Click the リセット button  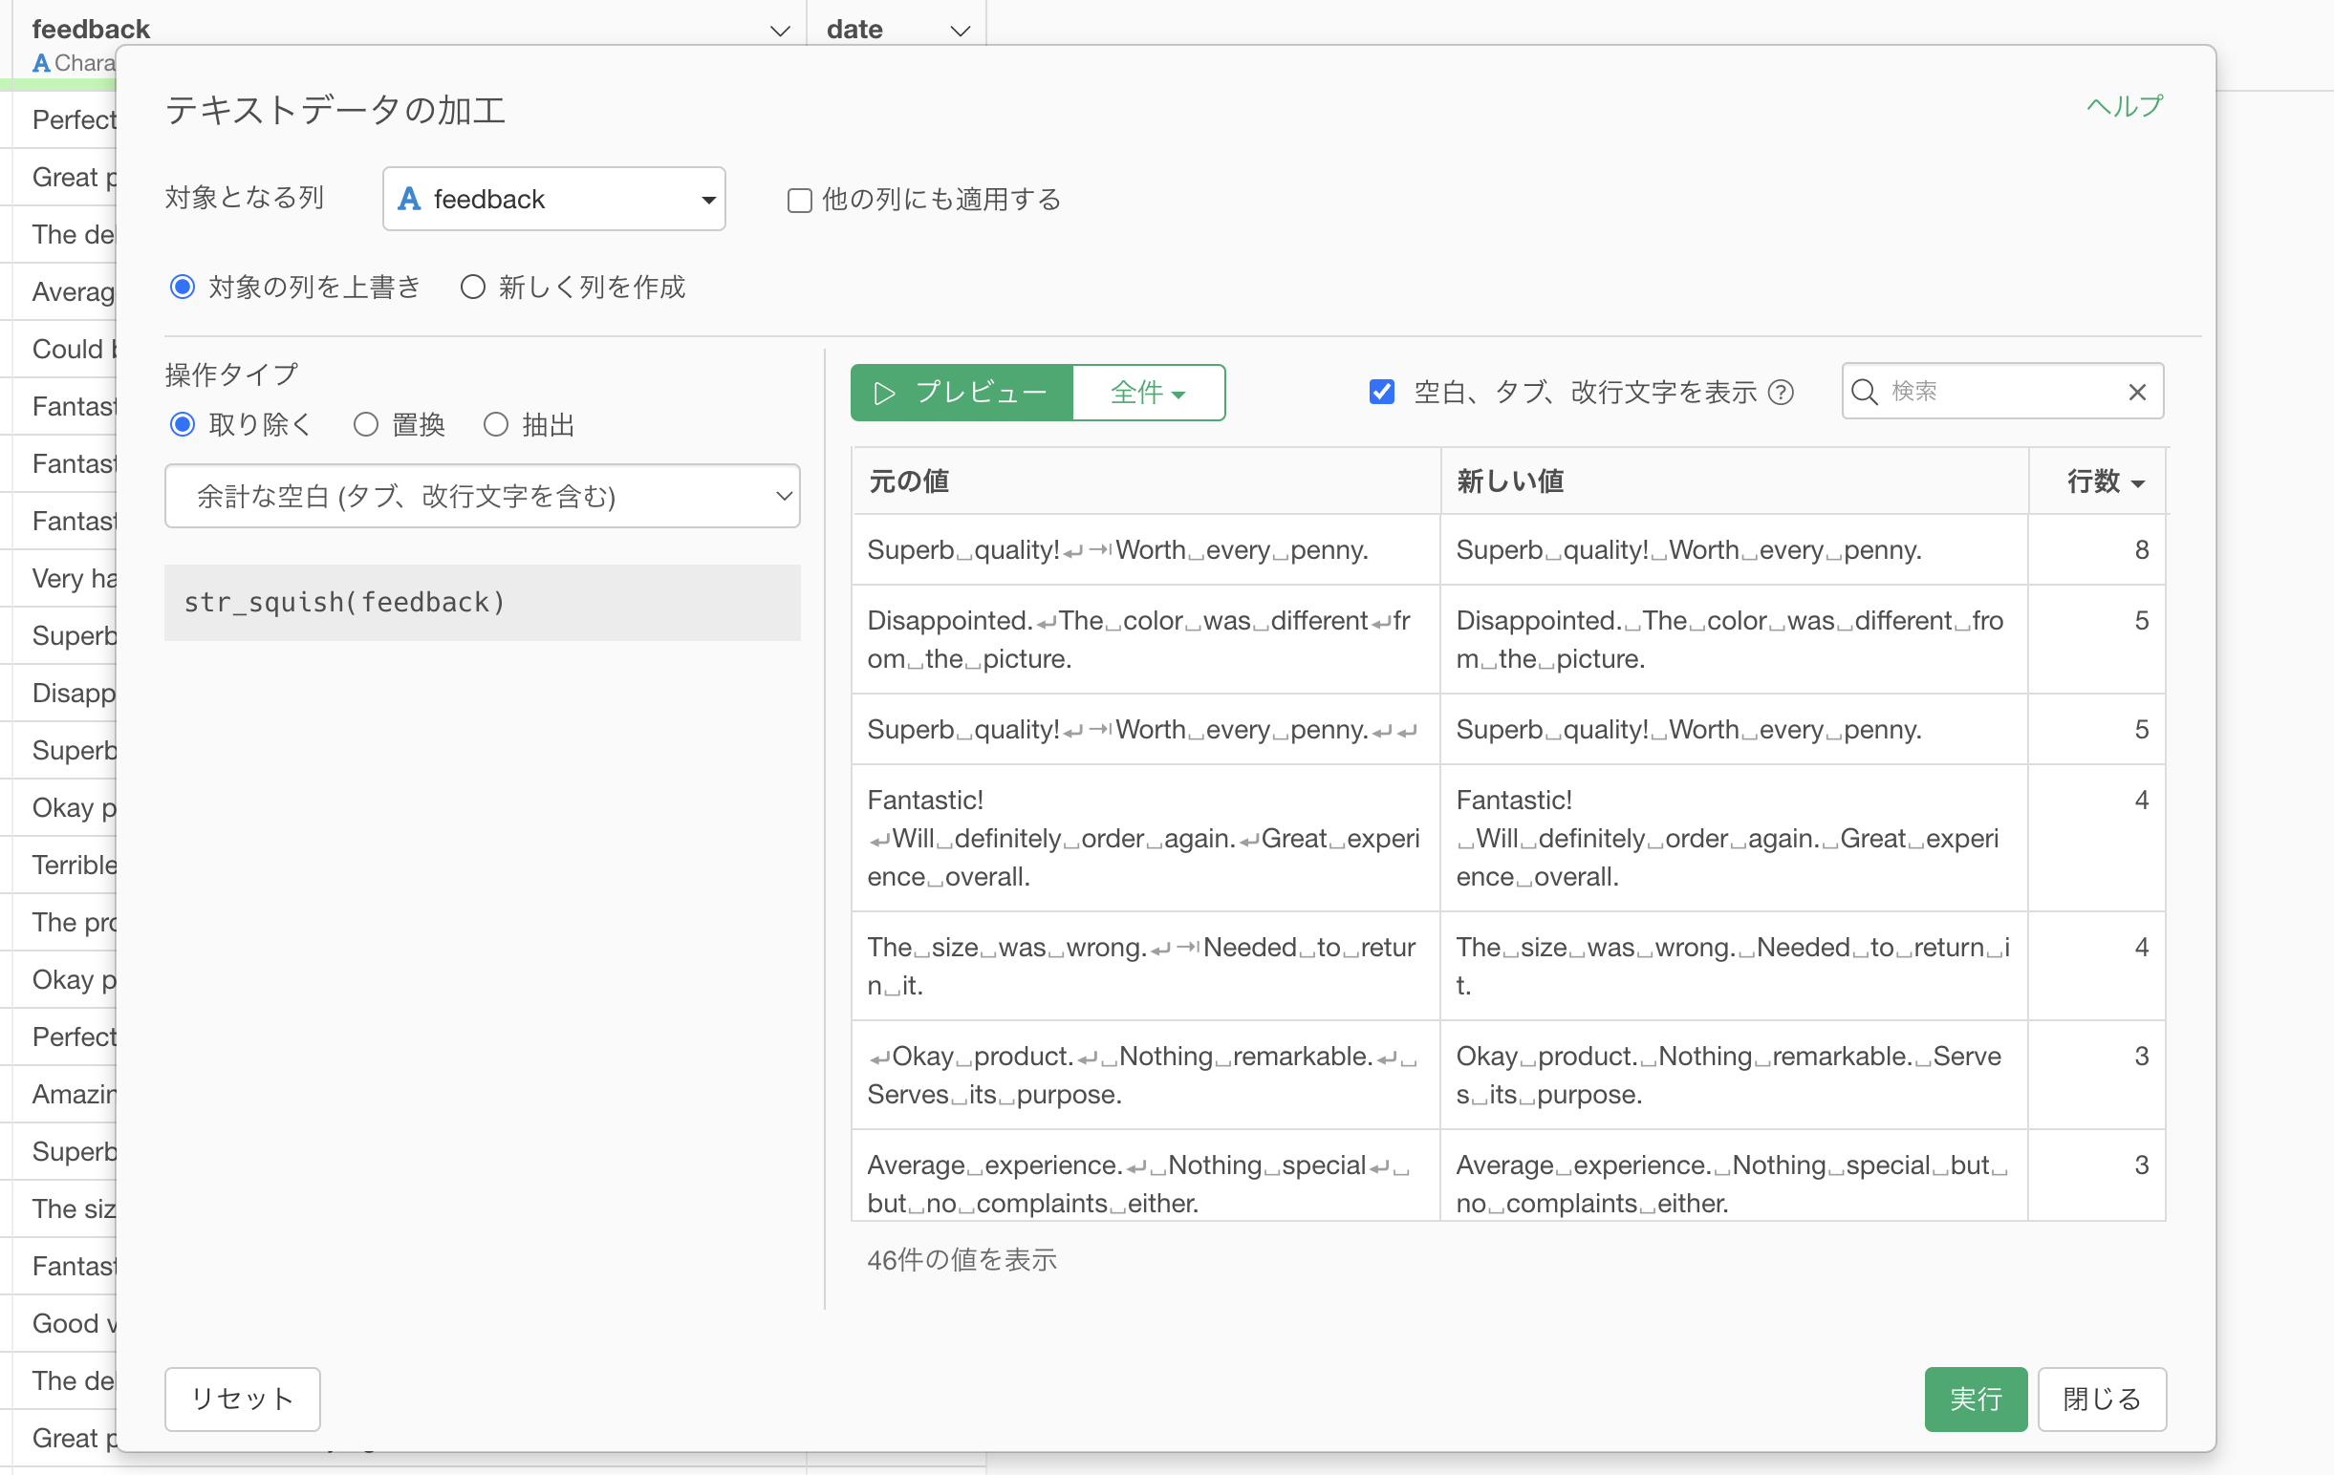(x=243, y=1399)
